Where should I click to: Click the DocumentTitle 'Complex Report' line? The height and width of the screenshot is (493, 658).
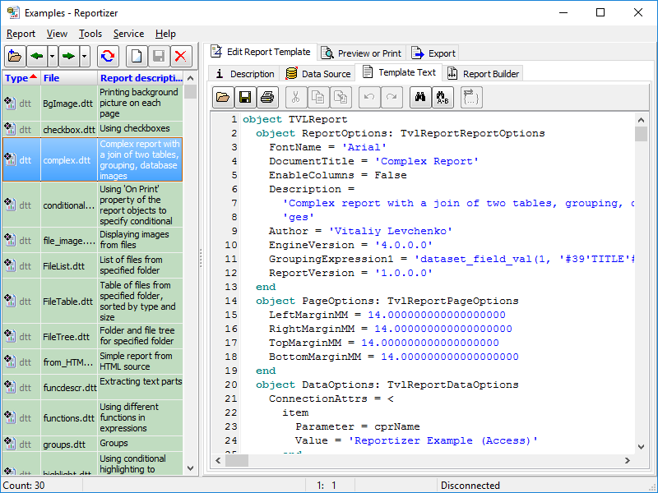pyautogui.click(x=373, y=161)
